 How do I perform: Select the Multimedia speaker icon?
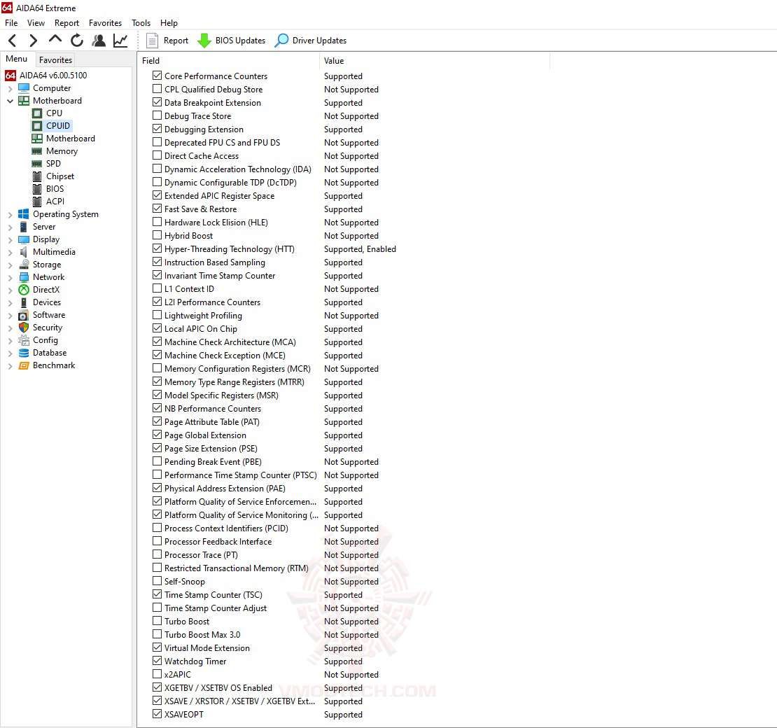(x=24, y=252)
